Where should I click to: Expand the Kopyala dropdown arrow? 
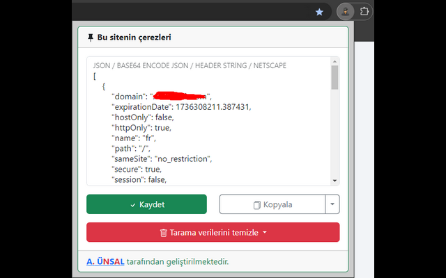pos(332,204)
